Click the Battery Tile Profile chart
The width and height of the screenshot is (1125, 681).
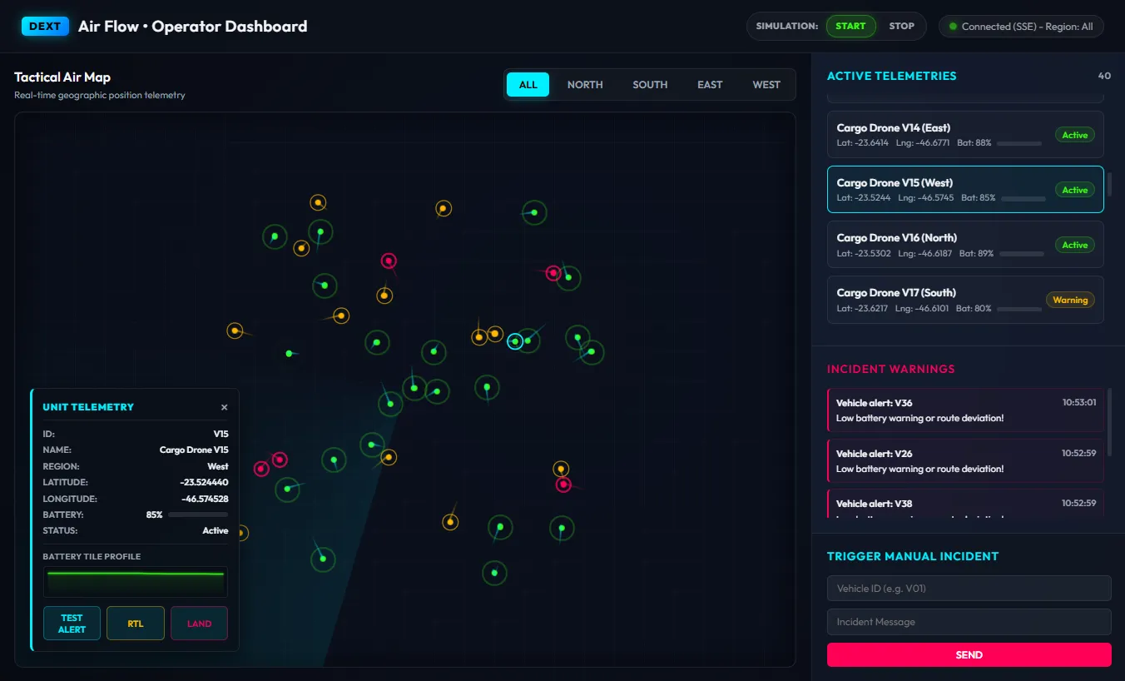136,582
